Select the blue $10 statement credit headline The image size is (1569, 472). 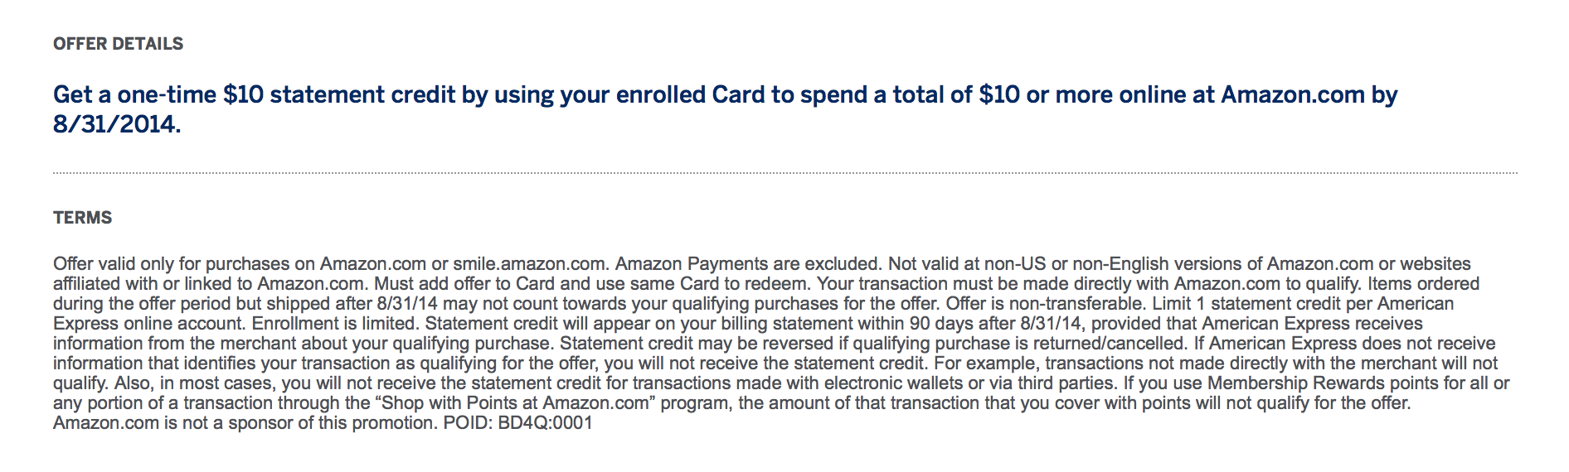pyautogui.click(x=726, y=109)
